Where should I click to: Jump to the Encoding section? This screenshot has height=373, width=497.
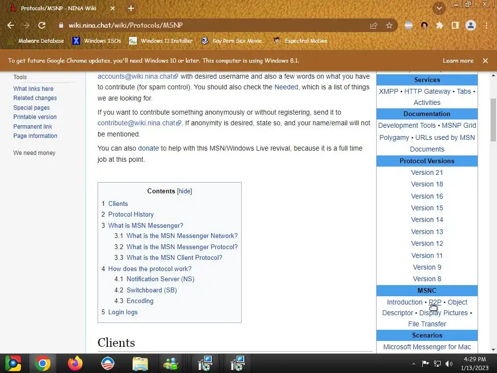(x=140, y=301)
